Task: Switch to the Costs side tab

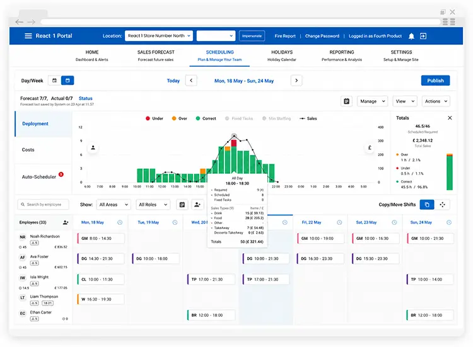Action: pos(28,150)
